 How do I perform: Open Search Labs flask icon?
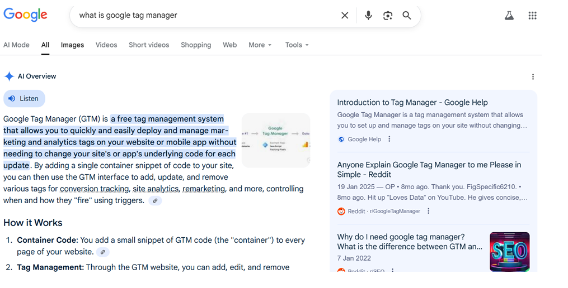509,16
